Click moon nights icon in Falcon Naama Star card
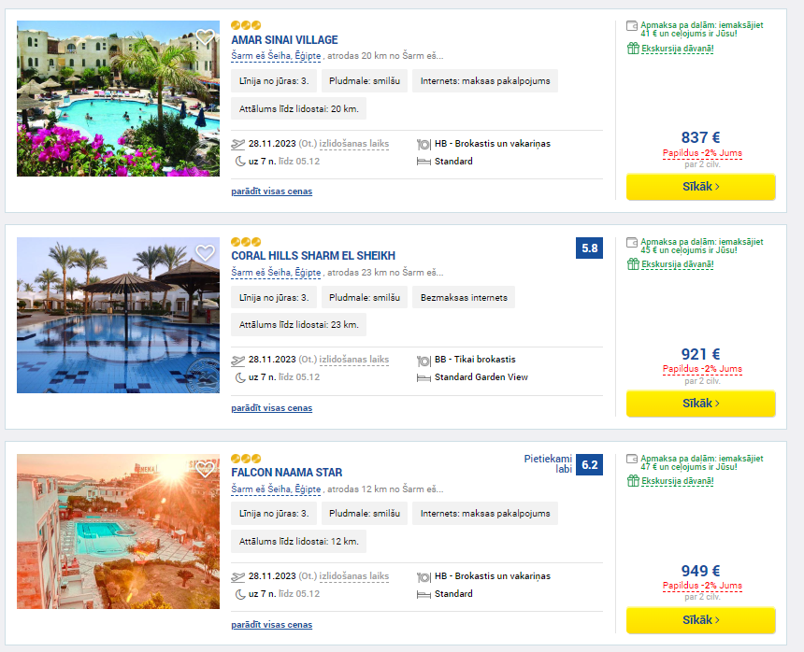 click(239, 594)
